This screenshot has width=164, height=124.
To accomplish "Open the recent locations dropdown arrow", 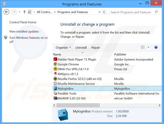I will pyautogui.click(x=20, y=12).
